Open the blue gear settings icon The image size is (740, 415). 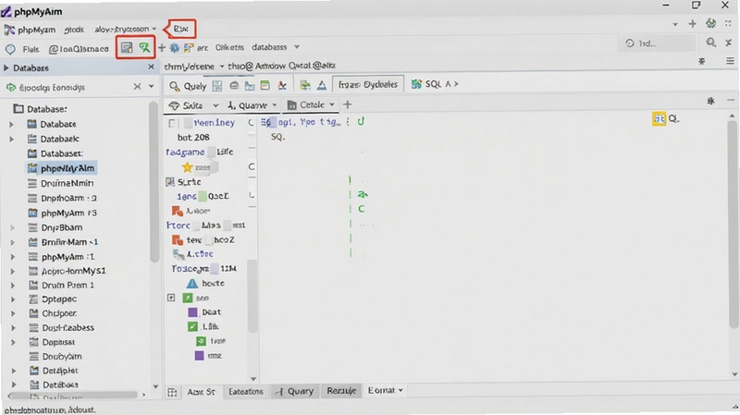(175, 48)
